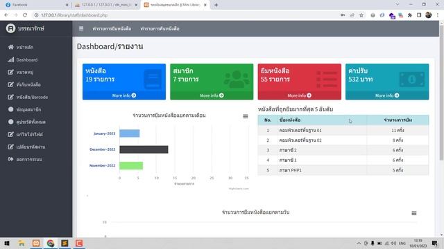Viewport: 444px width, 249px height.
Task: Click the book icon on หนังสือ card
Action: pyautogui.click(x=153, y=80)
